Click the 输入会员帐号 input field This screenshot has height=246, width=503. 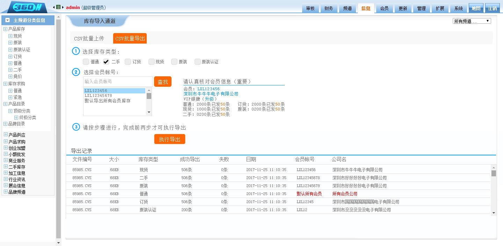click(118, 82)
